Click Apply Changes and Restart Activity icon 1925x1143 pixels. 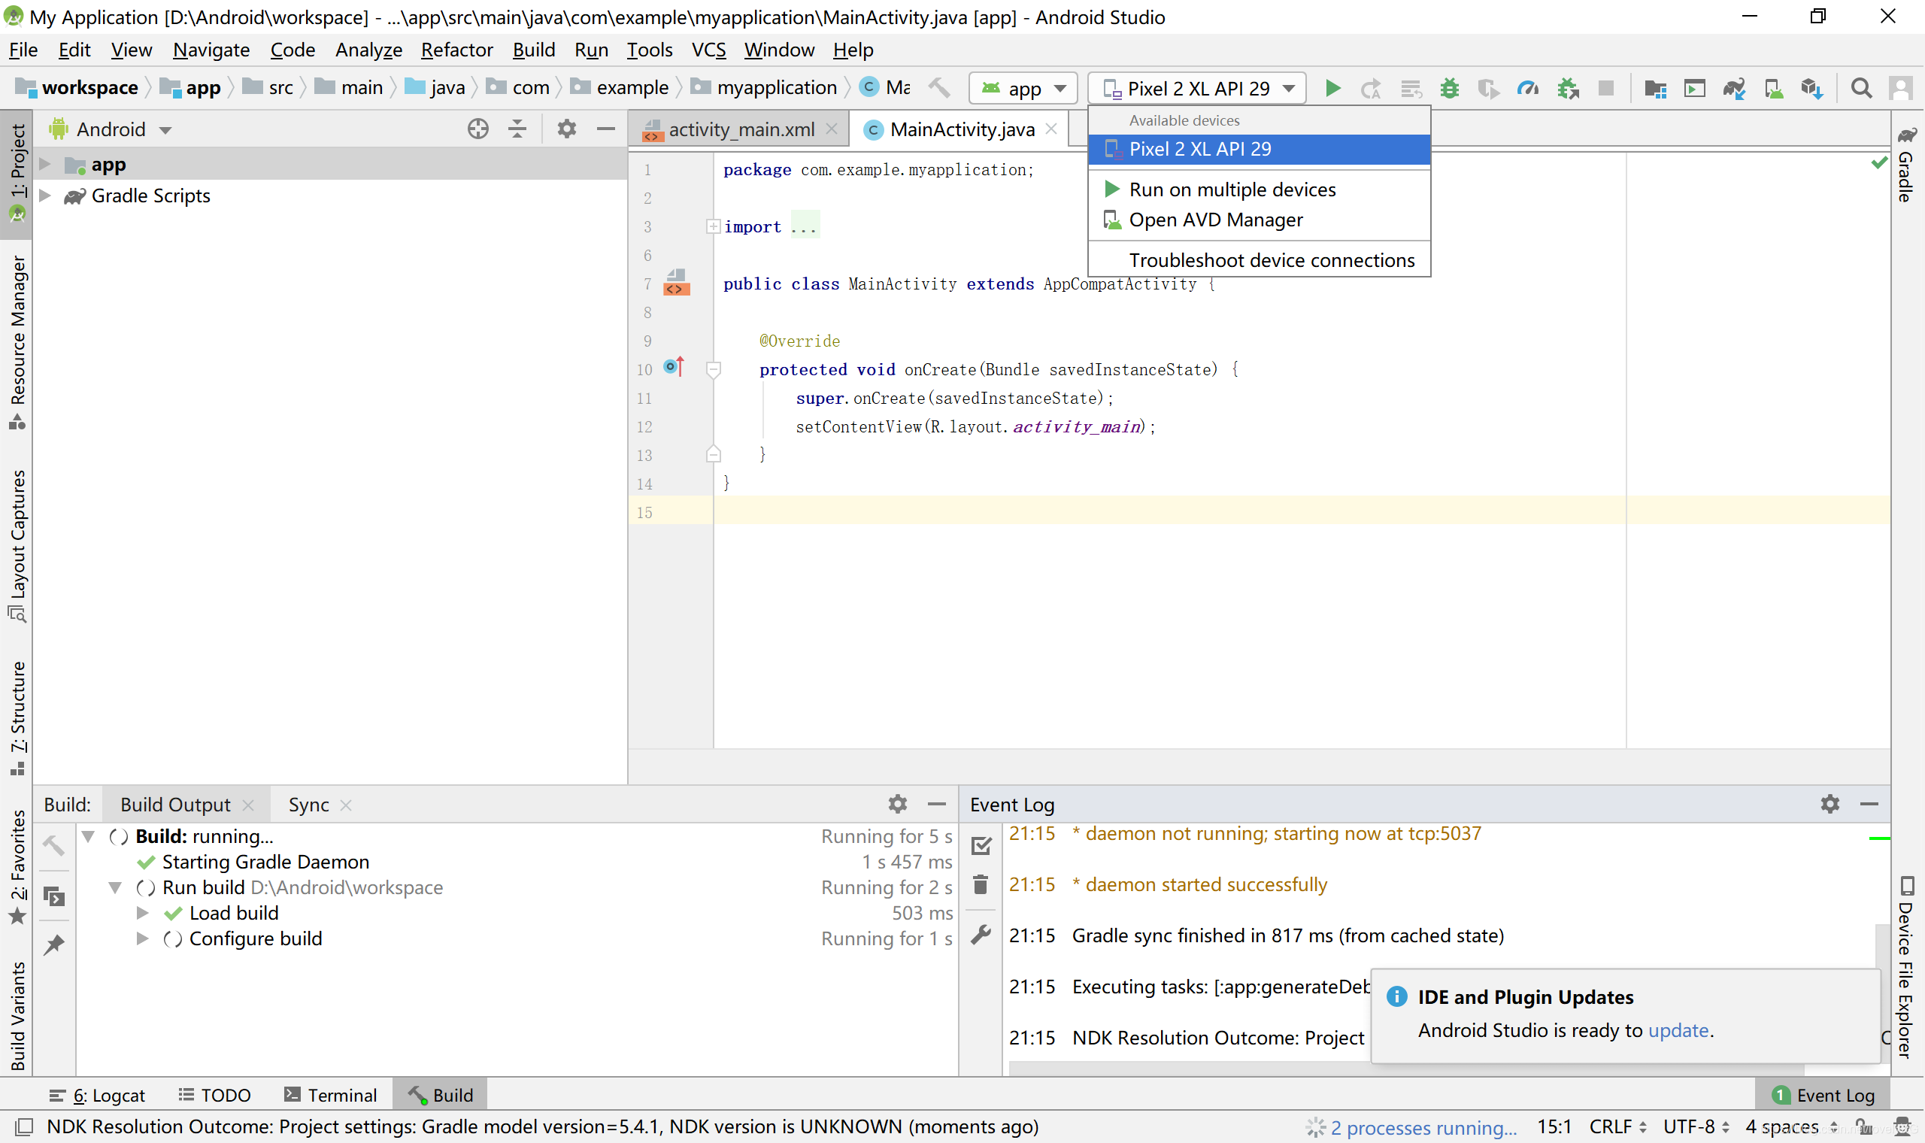click(x=1371, y=89)
